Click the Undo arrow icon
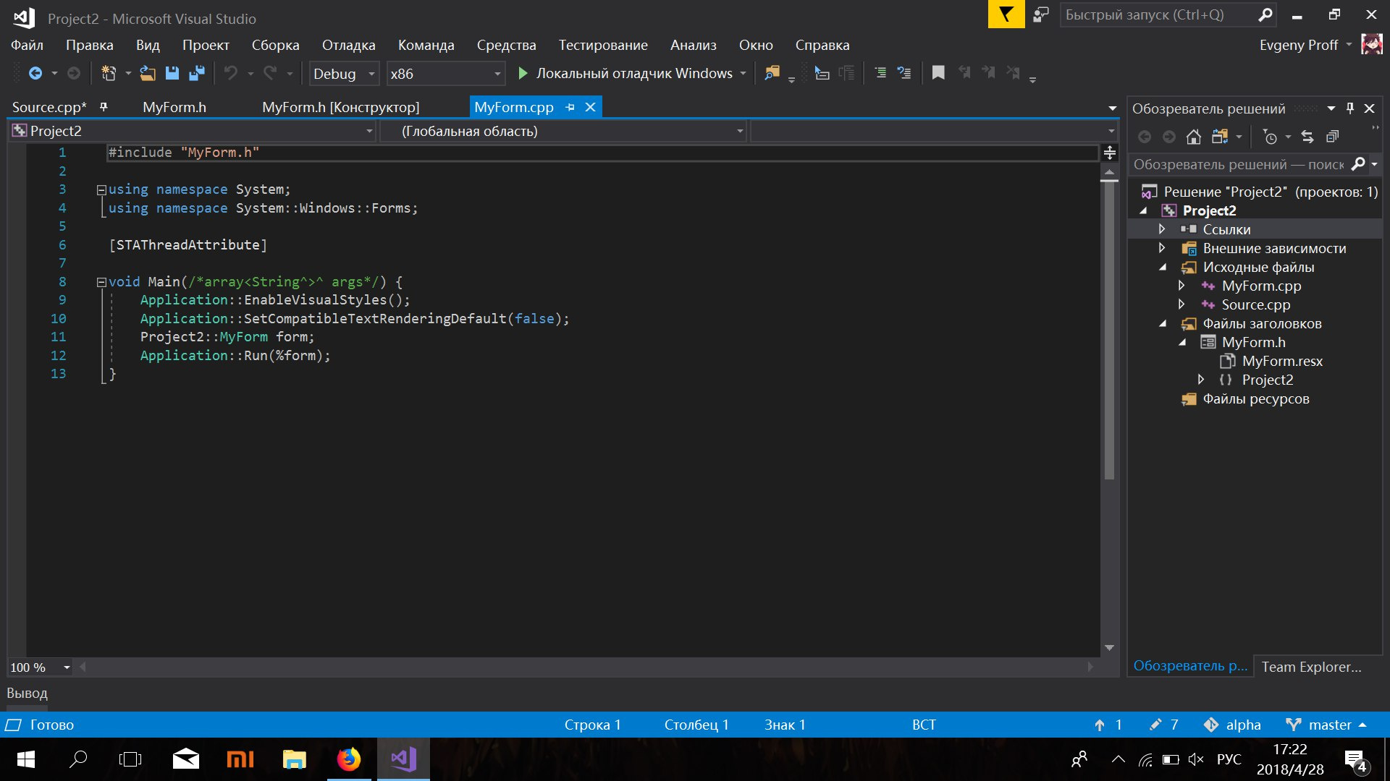 [x=231, y=73]
